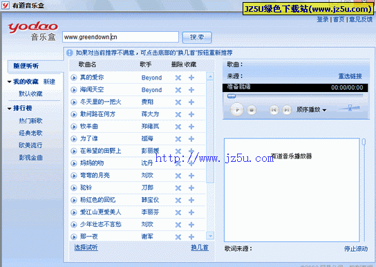
Task: Delete 海阔天空 from the list
Action: click(178, 90)
